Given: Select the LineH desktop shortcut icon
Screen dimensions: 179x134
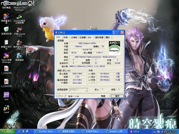Looking at the screenshot, I should click(x=6, y=109).
